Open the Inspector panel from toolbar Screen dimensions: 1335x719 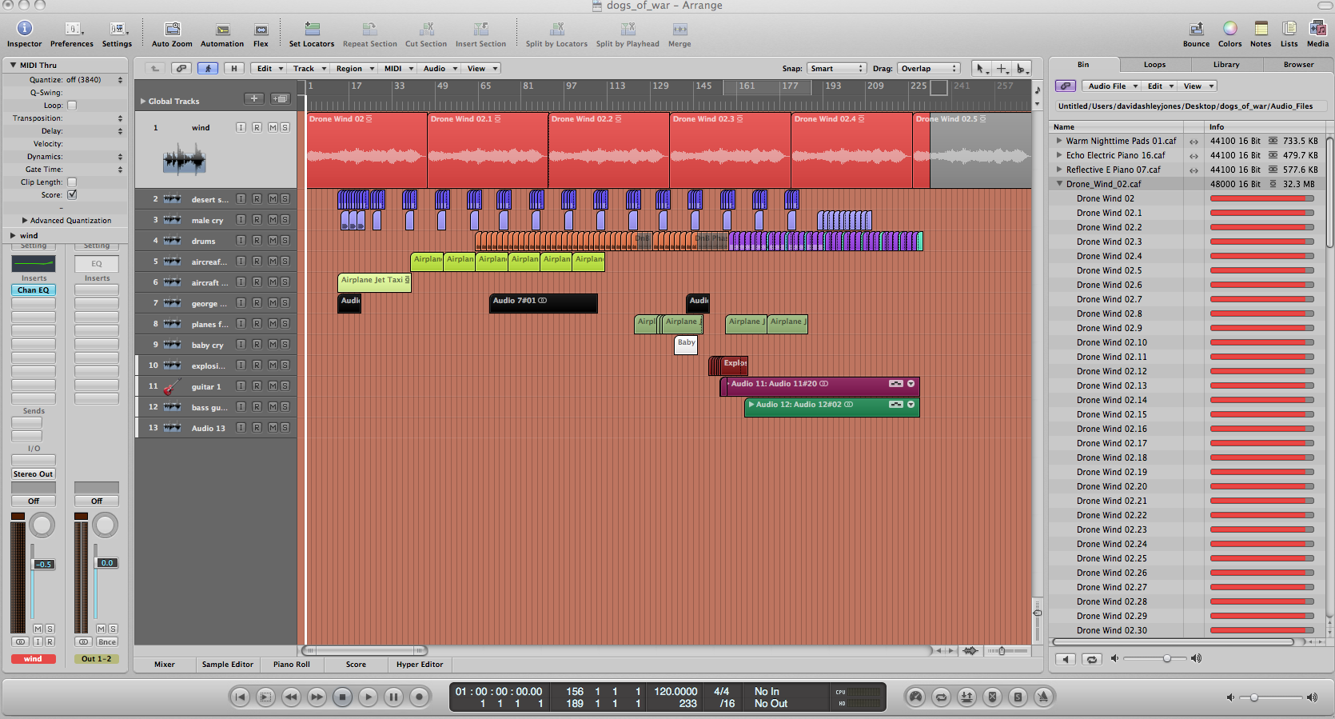pos(24,30)
